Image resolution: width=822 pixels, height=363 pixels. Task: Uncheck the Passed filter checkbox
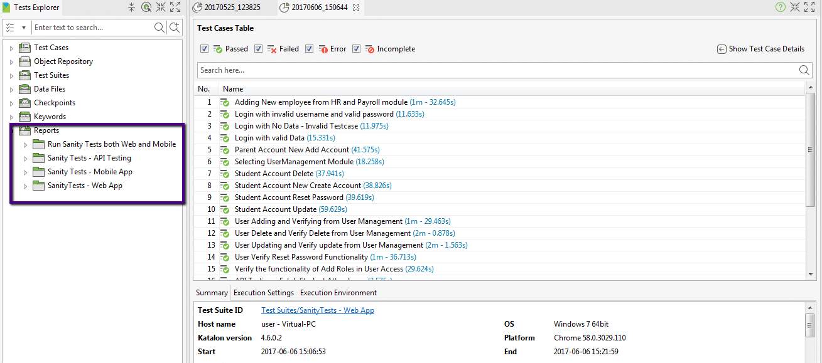[x=204, y=48]
